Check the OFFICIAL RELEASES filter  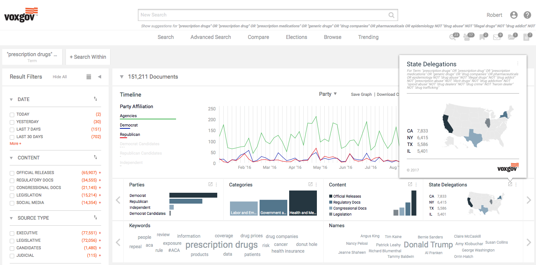click(12, 173)
